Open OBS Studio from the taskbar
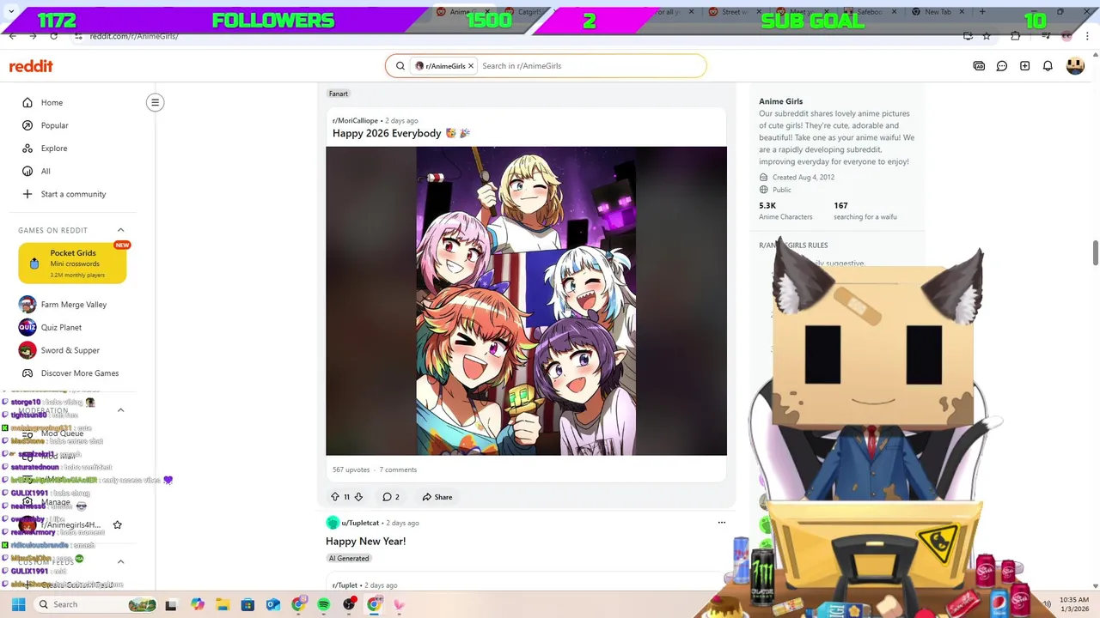 [x=349, y=604]
